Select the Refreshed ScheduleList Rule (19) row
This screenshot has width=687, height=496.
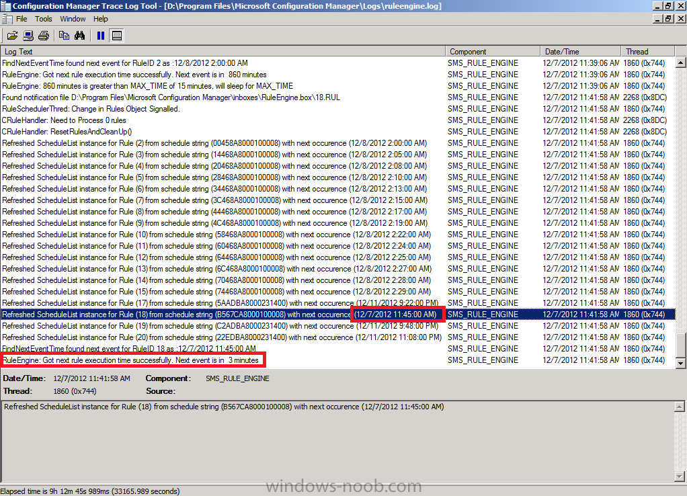(x=338, y=325)
